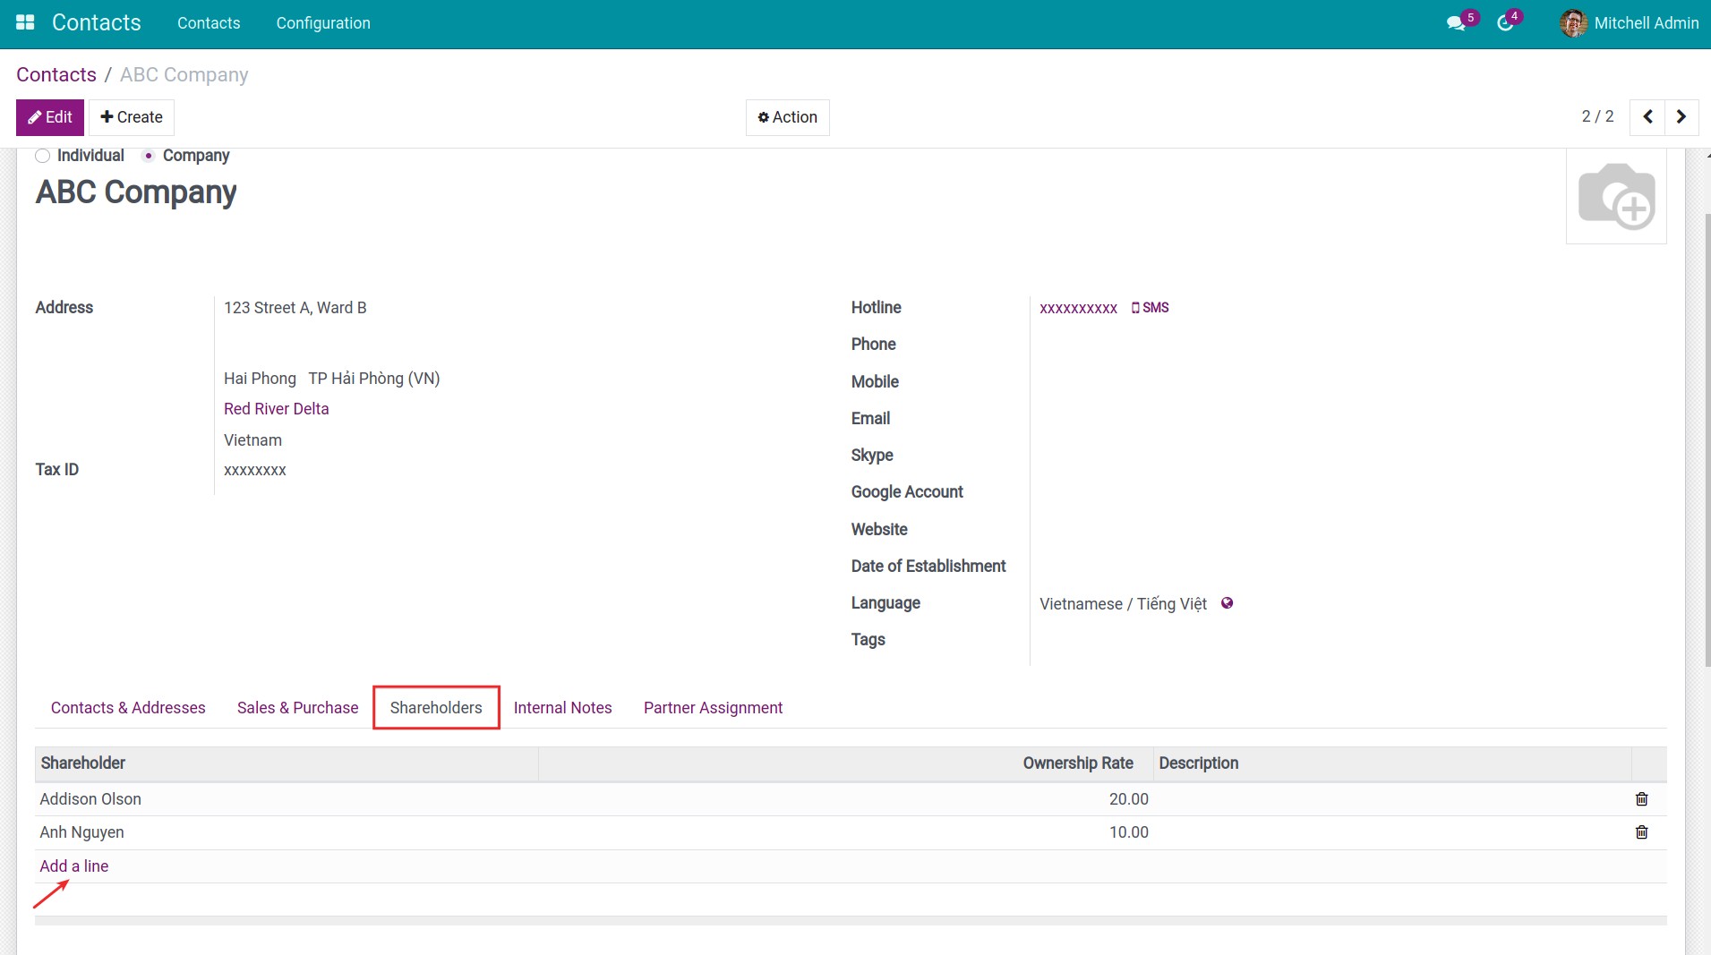
Task: Select the Company radio button
Action: (x=147, y=155)
